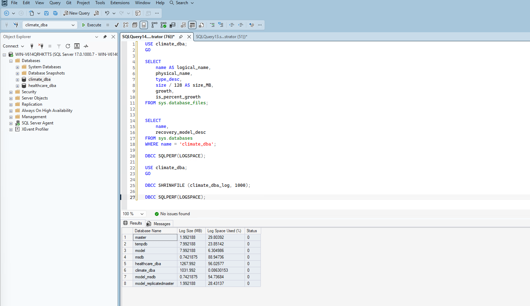Display the estimated execution plan
530x306 pixels.
pos(126,25)
